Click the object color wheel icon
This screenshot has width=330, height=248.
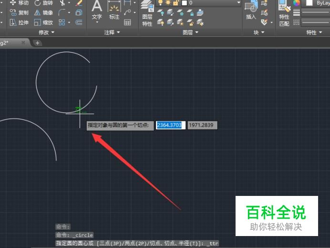[297, 3]
